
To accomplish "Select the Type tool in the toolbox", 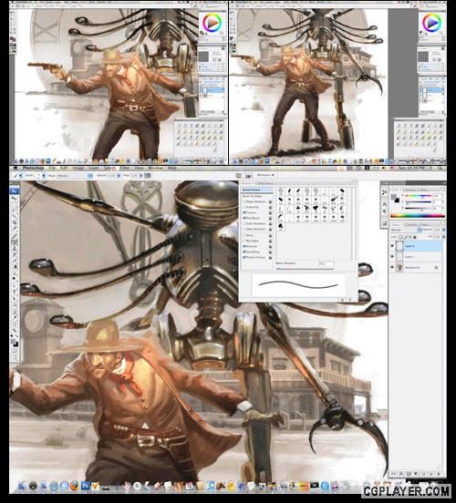I will click(15, 292).
